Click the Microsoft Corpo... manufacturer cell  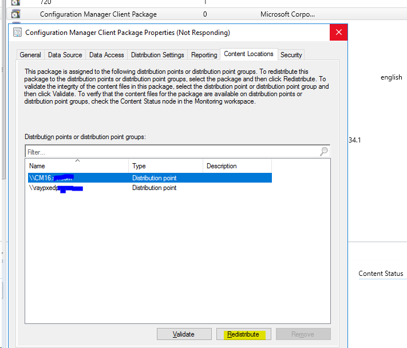287,14
